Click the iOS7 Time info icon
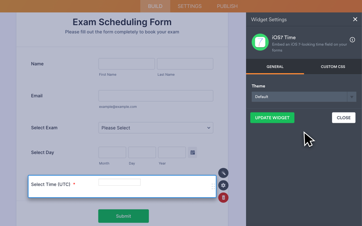Image resolution: width=362 pixels, height=226 pixels. click(352, 40)
